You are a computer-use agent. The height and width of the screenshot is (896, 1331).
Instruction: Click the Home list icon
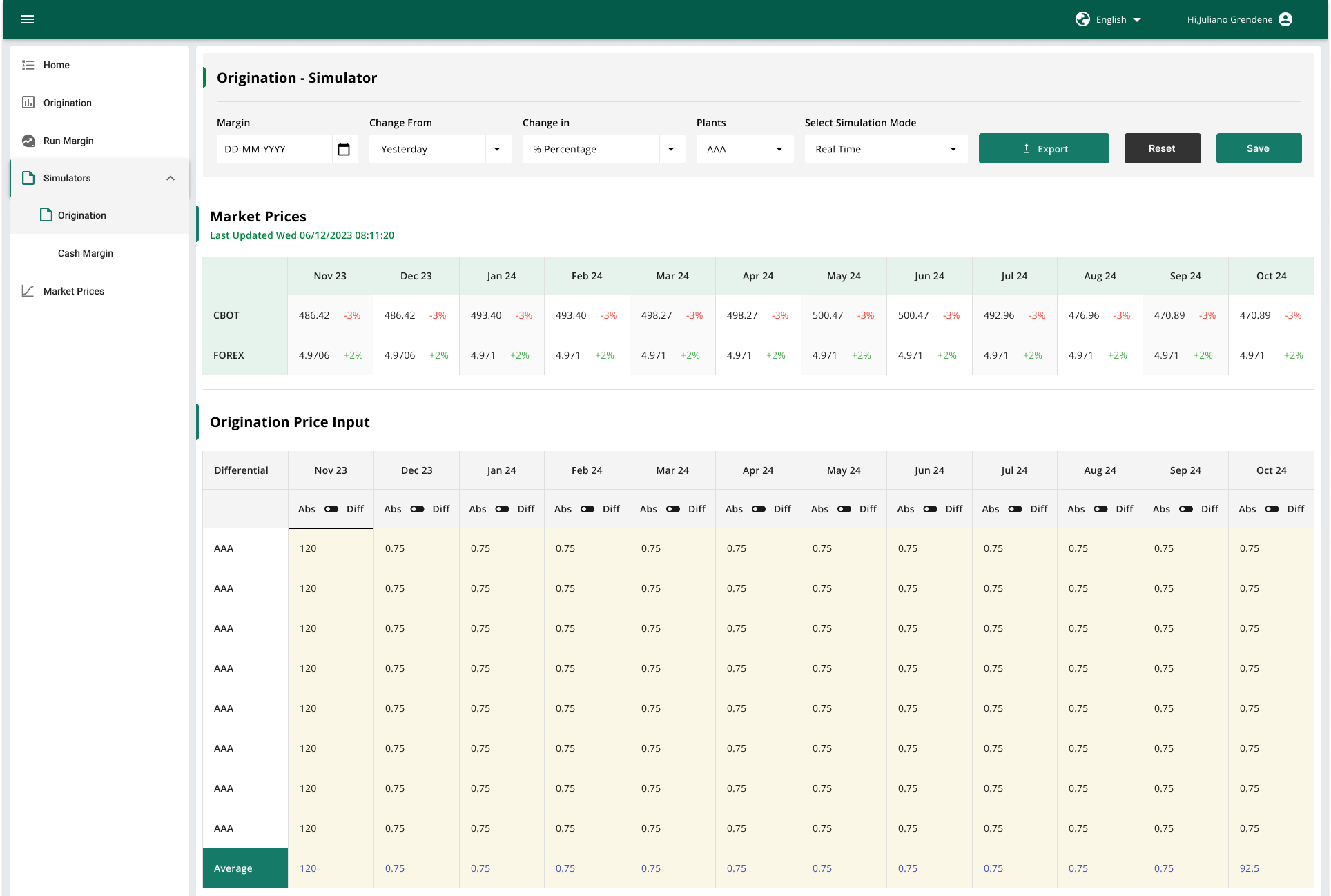pyautogui.click(x=28, y=65)
